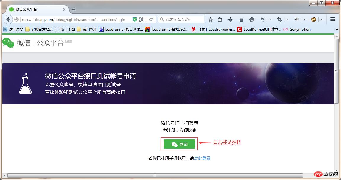Reload the page with the refresh icon
Screen dimensions: 341x180
pyautogui.click(x=151, y=19)
